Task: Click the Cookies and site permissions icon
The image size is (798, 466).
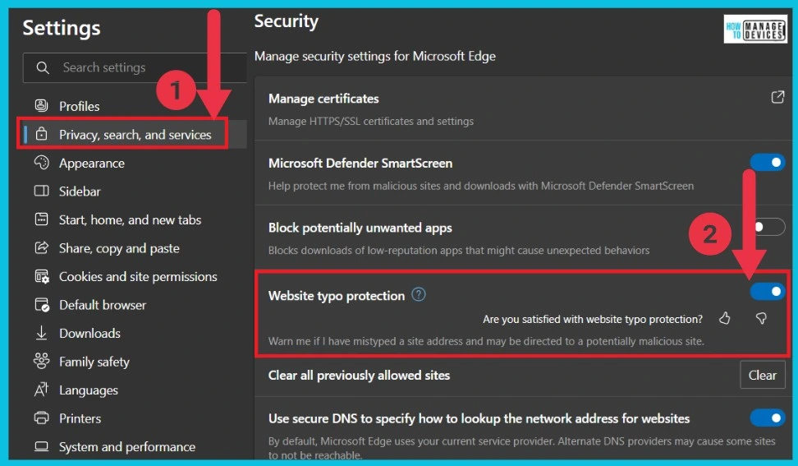Action: click(x=42, y=276)
